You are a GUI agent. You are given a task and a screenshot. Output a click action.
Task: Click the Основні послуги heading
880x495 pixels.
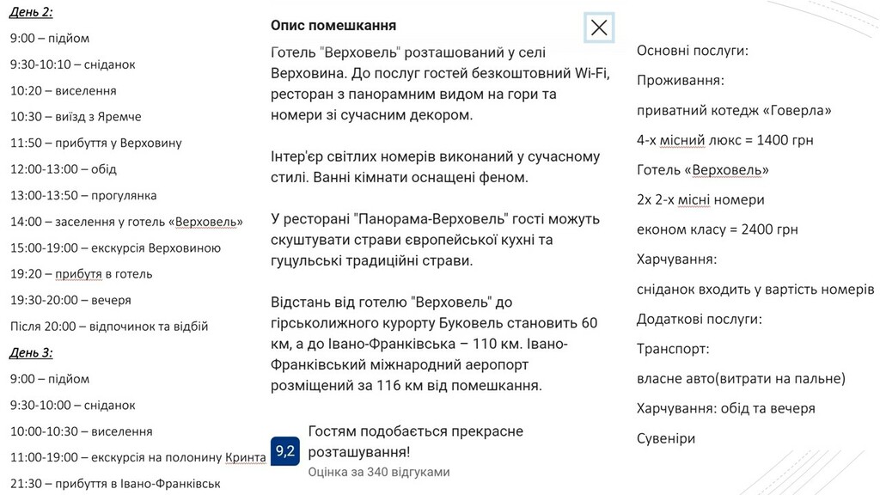point(692,51)
